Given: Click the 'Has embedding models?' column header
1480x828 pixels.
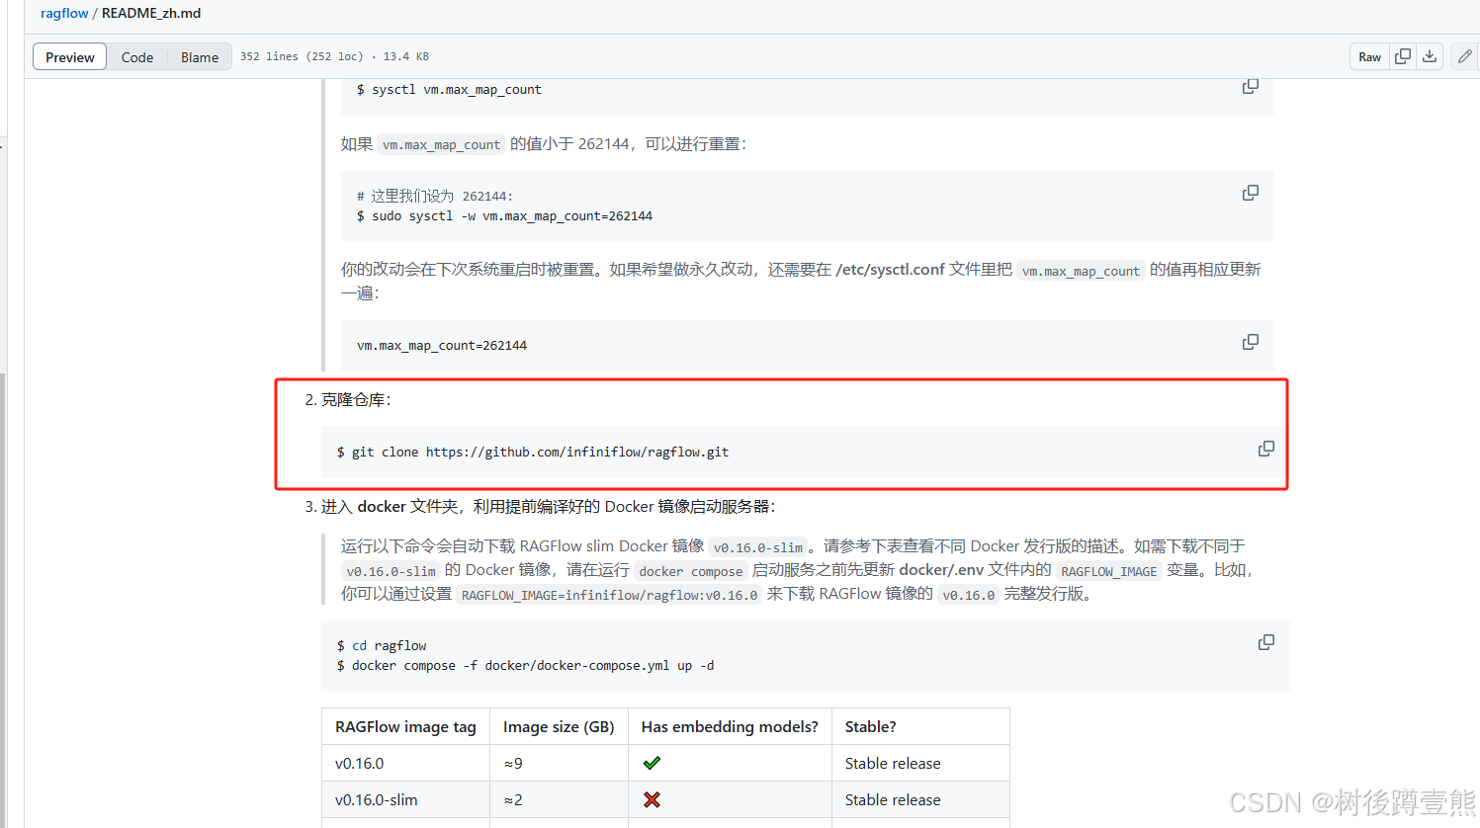Looking at the screenshot, I should (730, 726).
